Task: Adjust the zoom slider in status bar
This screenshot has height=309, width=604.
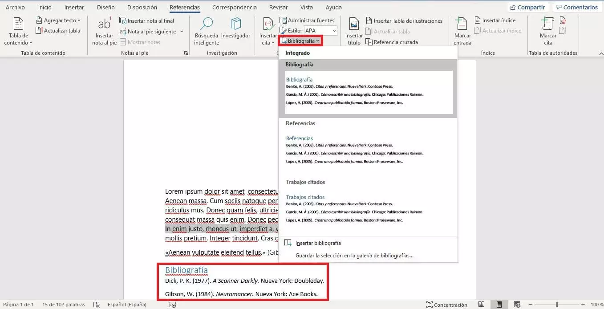Action: pos(557,305)
